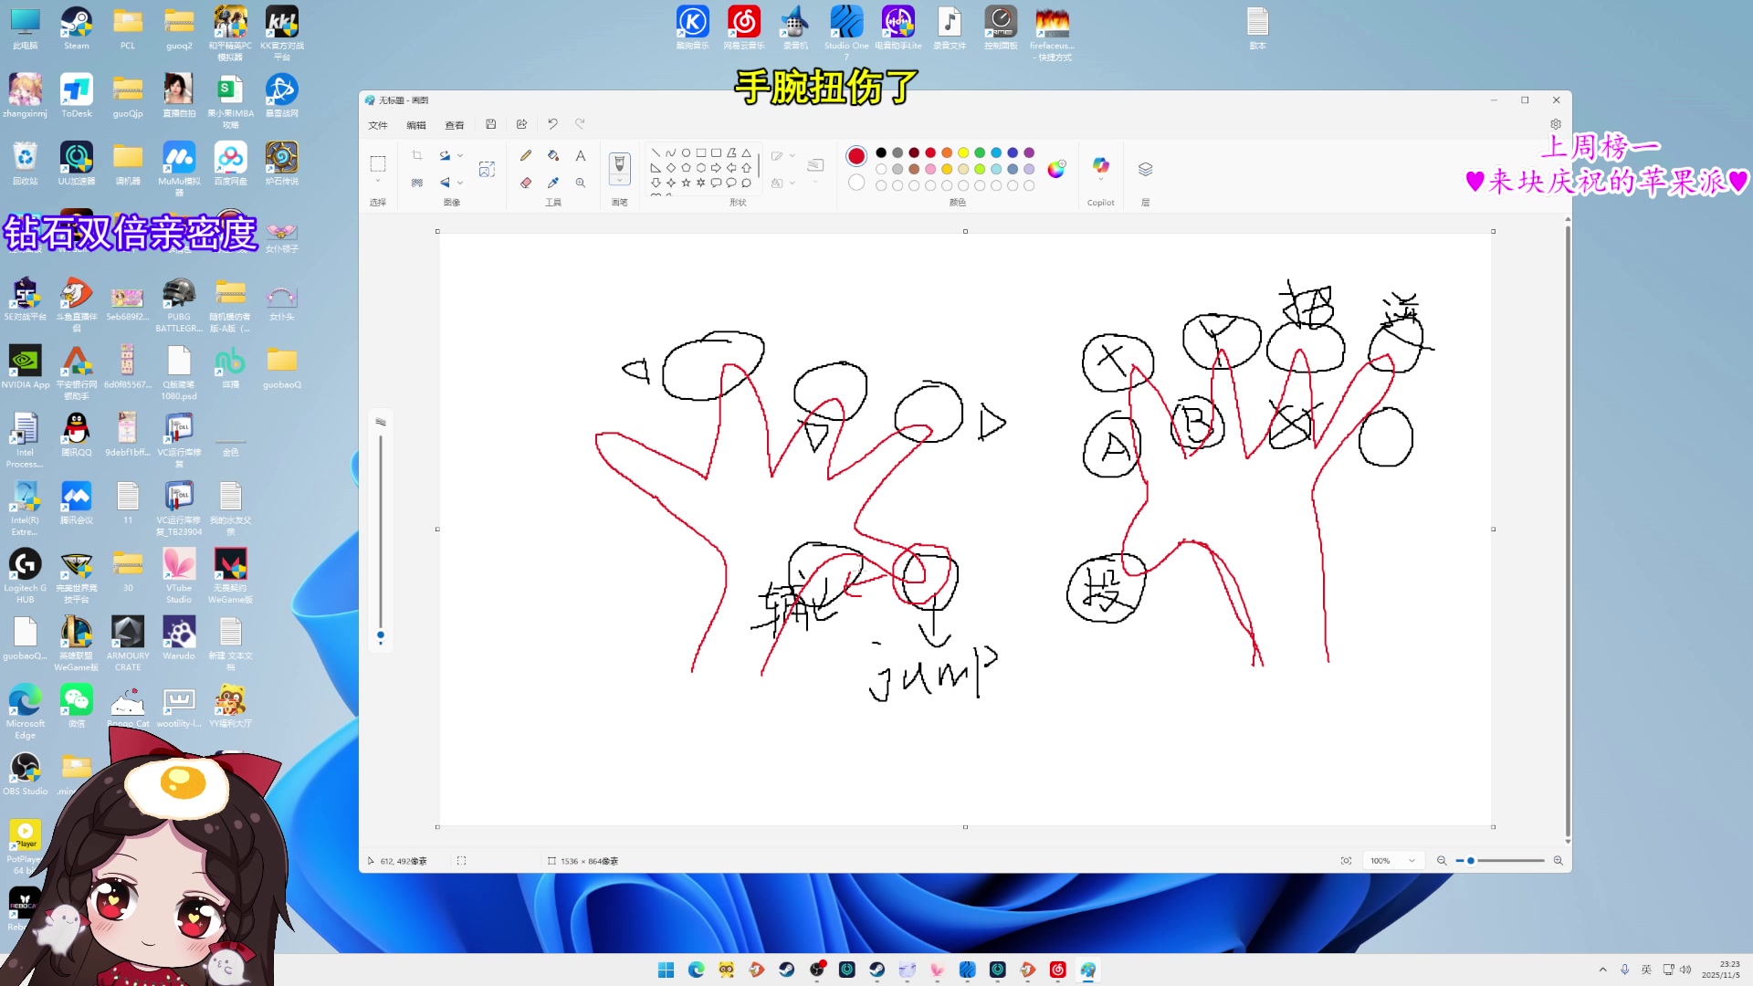Click the Windows Start button on taskbar
This screenshot has height=986, width=1753.
point(666,970)
